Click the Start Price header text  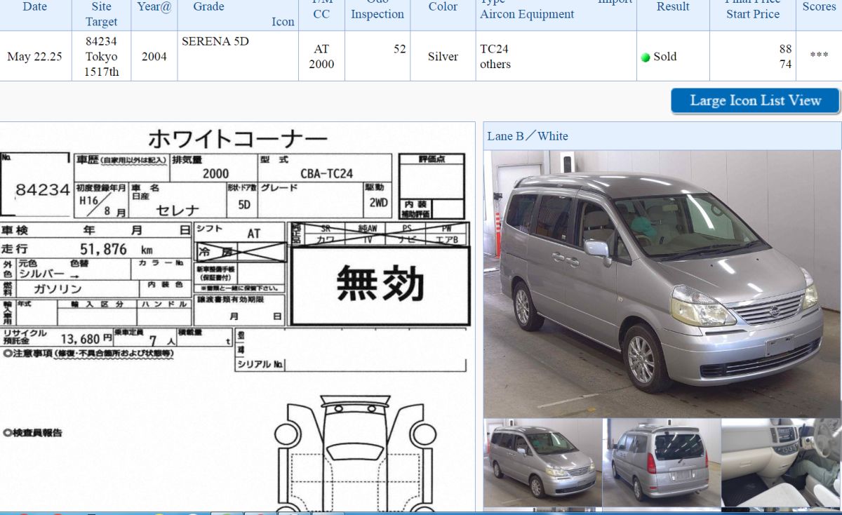pyautogui.click(x=753, y=14)
